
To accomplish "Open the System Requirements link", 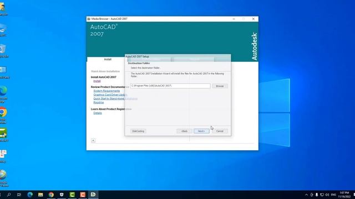I will click(x=106, y=91).
